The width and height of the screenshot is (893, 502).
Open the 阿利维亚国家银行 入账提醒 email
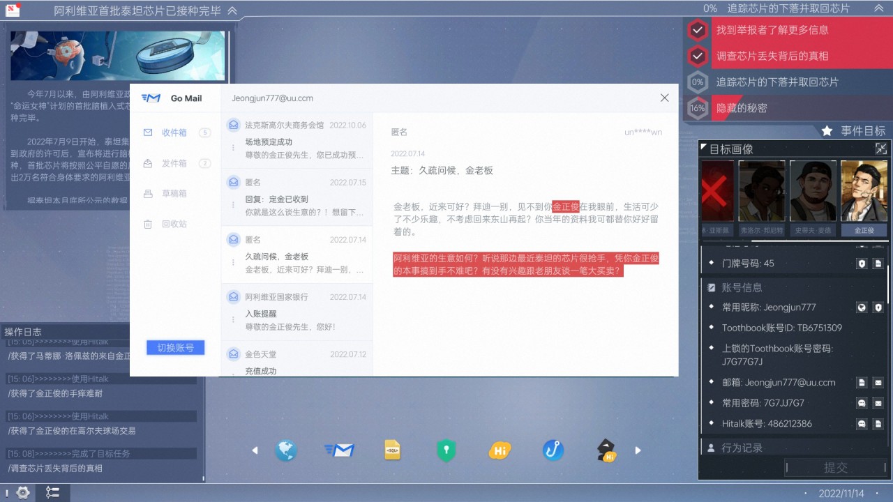pos(297,311)
